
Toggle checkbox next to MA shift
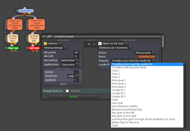pos(81,56)
